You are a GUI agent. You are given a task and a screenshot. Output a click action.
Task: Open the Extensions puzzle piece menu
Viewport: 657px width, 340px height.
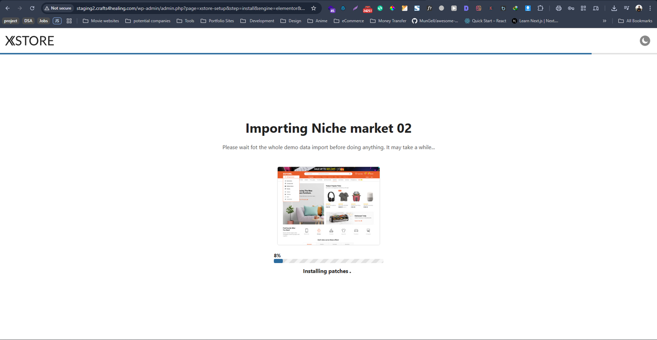540,8
